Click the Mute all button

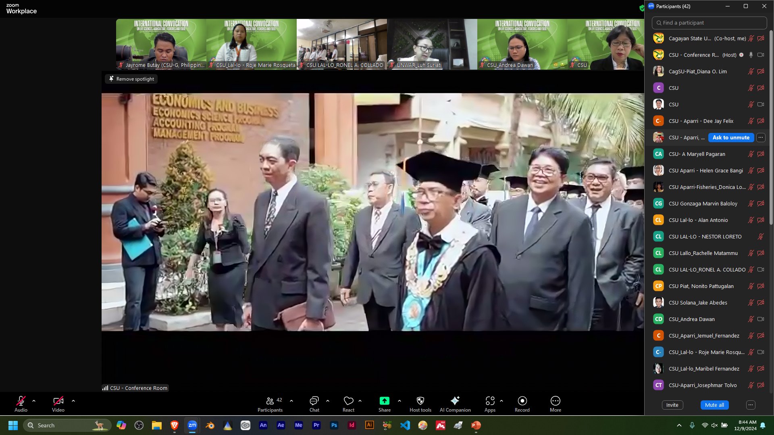click(x=714, y=405)
